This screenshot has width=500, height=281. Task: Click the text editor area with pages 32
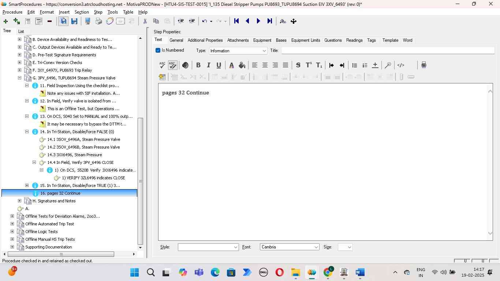coord(322,161)
